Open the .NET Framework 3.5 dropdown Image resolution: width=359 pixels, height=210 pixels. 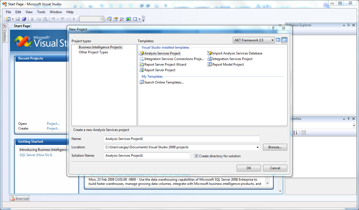point(254,40)
